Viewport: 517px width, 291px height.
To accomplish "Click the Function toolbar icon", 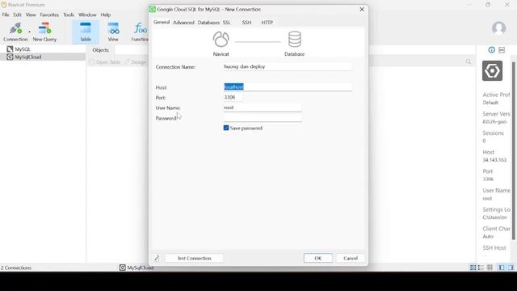I will 140,32.
